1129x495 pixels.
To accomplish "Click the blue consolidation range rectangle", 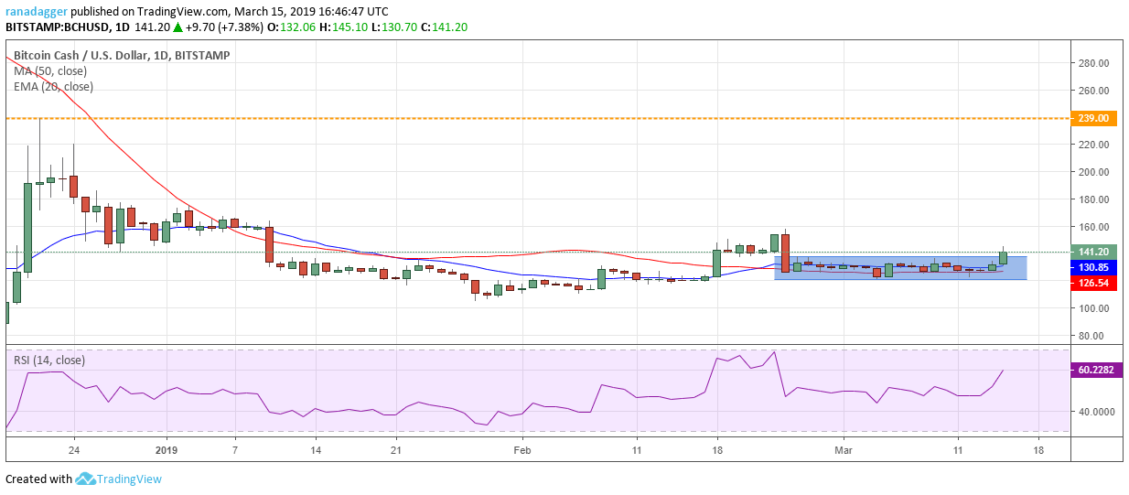I will 900,267.
